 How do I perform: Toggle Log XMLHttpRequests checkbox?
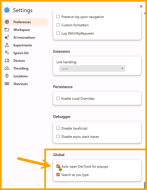click(58, 33)
